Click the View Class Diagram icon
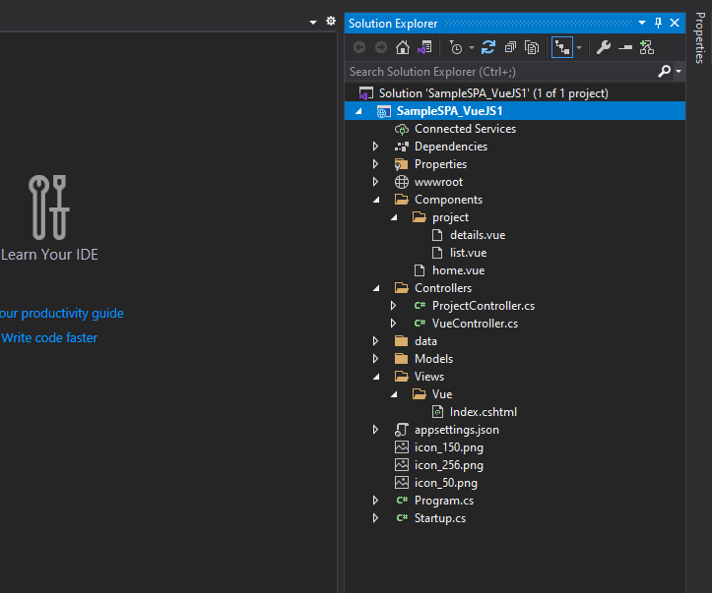Viewport: 712px width, 593px height. pyautogui.click(x=647, y=47)
